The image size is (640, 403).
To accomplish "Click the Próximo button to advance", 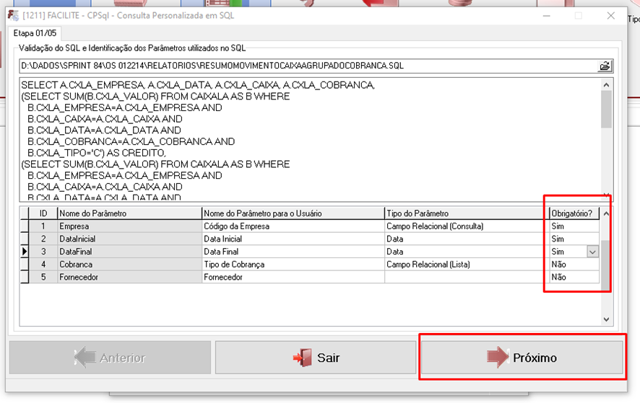I will pos(522,358).
